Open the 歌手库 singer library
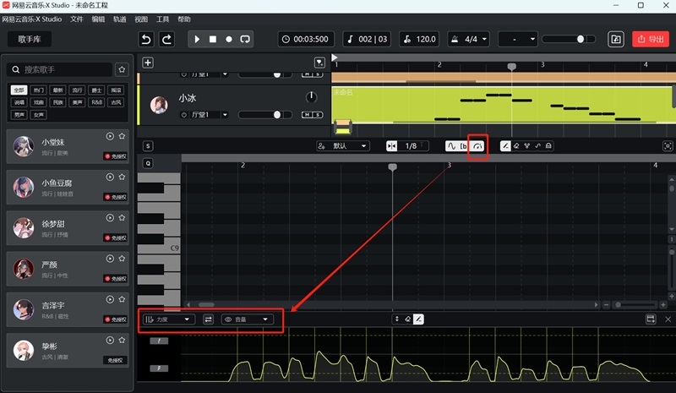Viewport: 676px width, 393px height. (x=30, y=39)
